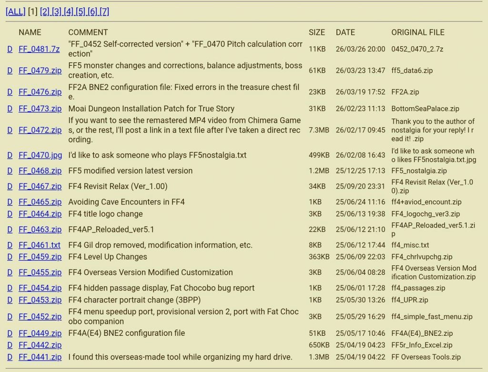The width and height of the screenshot is (488, 372).
Task: Download the FF_0442.zip file
Action: click(40, 345)
